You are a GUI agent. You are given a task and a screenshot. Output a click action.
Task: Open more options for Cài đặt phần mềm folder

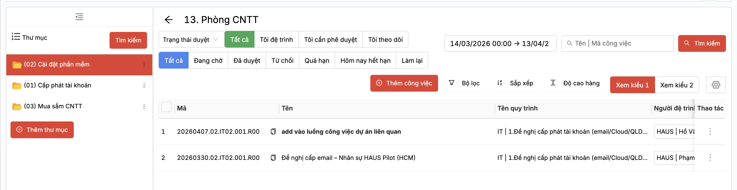tap(144, 65)
